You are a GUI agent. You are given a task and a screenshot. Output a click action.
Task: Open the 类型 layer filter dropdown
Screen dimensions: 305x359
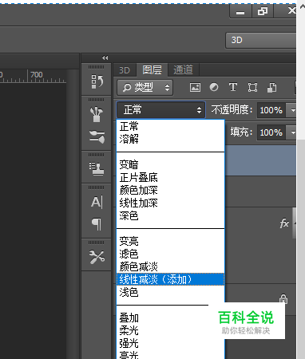pos(145,87)
